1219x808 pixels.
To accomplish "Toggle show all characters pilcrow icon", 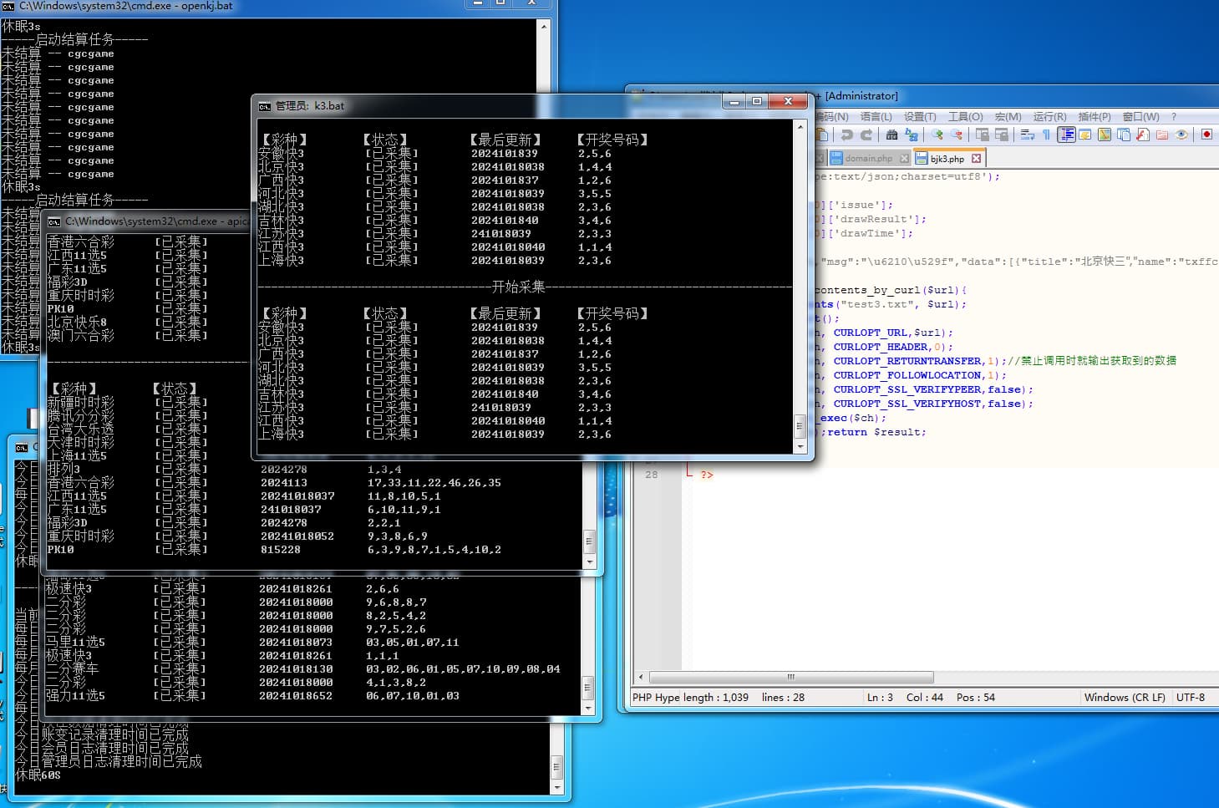I will point(1046,135).
